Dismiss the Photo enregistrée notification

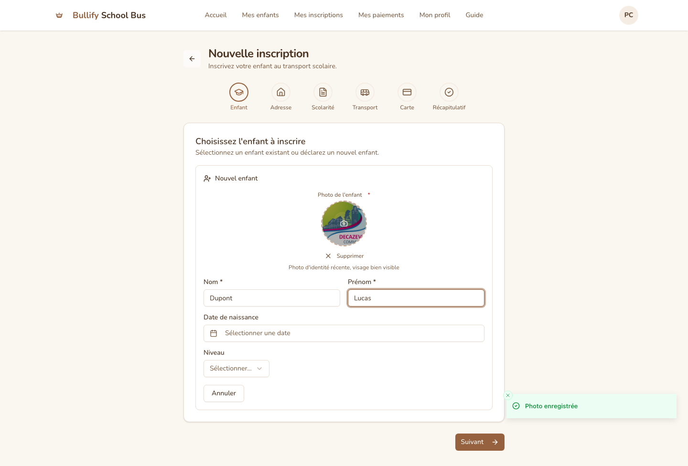508,395
